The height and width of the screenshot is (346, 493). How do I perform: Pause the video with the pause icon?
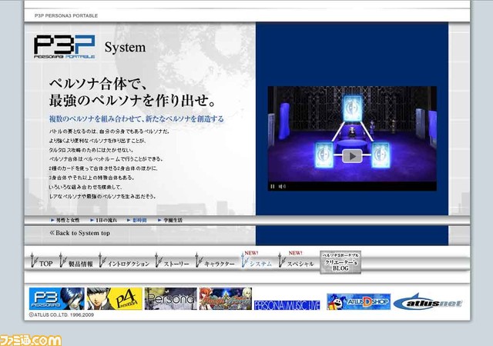pos(272,186)
